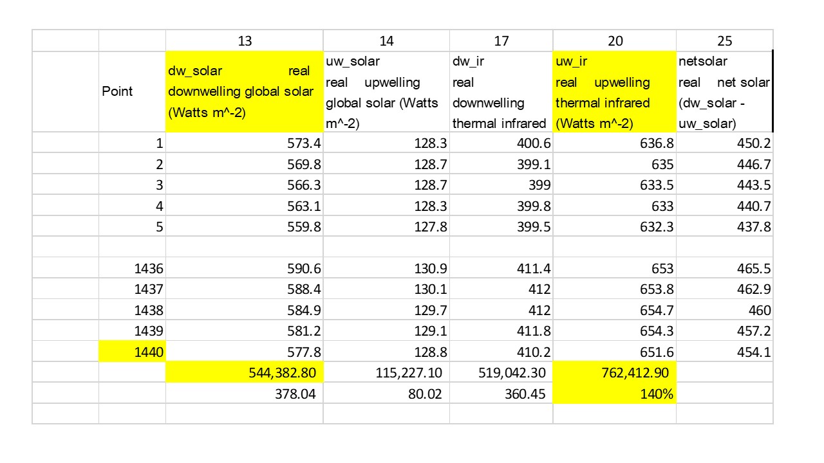This screenshot has height=463, width=824.
Task: Click the uw_ir highlighted header cell
Action: [x=615, y=91]
